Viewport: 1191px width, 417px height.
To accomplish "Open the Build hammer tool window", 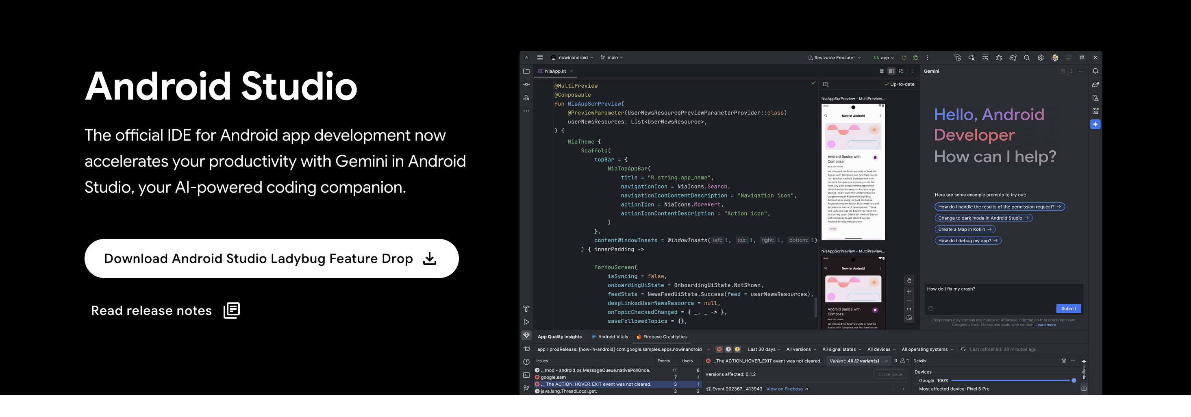I will [526, 309].
